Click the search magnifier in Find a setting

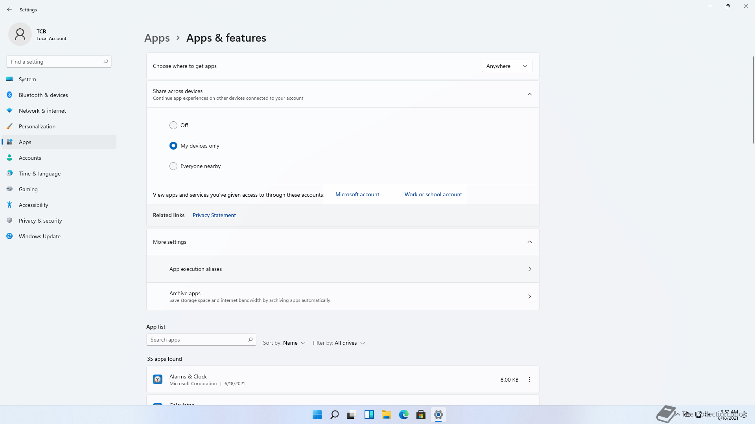click(x=105, y=62)
